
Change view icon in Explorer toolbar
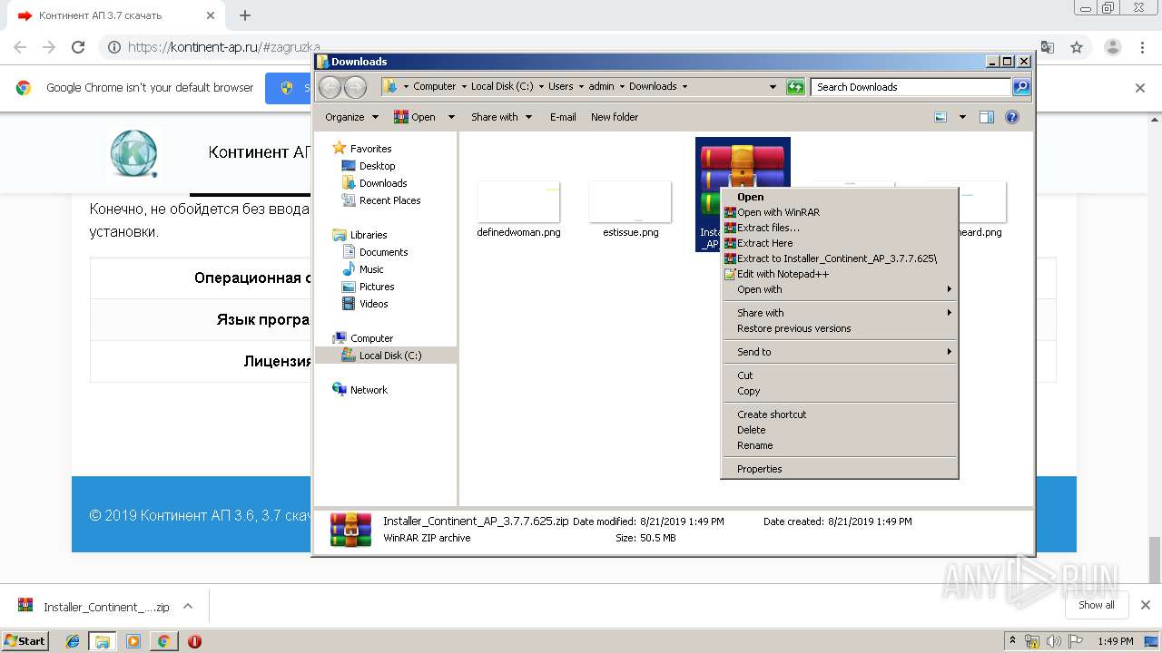click(940, 117)
